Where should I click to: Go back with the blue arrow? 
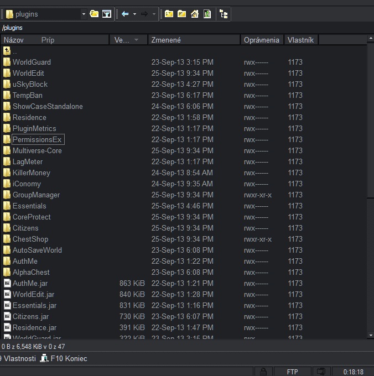coord(125,14)
